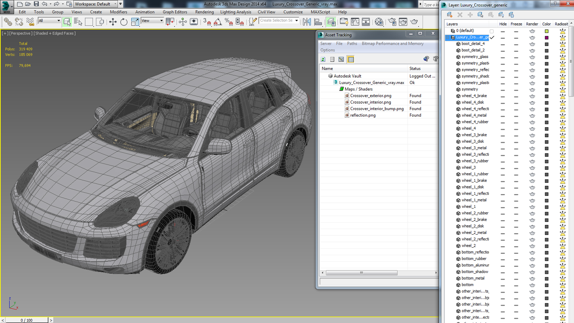The height and width of the screenshot is (323, 574).
Task: Open the selection filter All dropdown
Action: click(x=49, y=21)
